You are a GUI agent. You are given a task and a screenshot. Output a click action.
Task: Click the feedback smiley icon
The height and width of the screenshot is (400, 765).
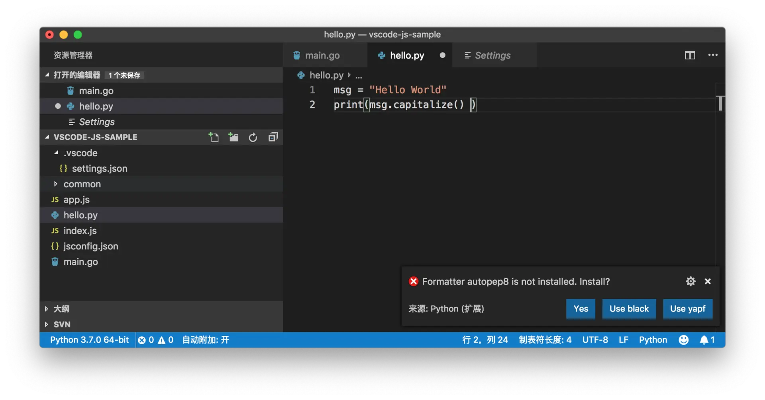coord(683,340)
